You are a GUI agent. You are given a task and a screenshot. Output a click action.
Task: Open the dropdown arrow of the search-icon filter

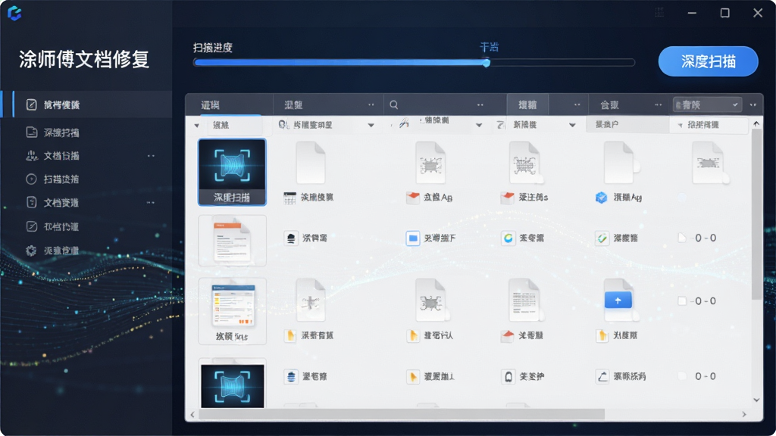click(x=371, y=126)
